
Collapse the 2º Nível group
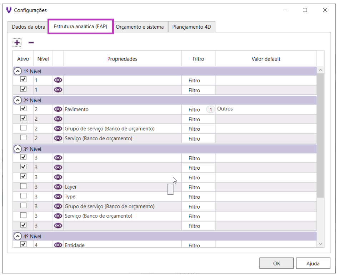(x=17, y=100)
